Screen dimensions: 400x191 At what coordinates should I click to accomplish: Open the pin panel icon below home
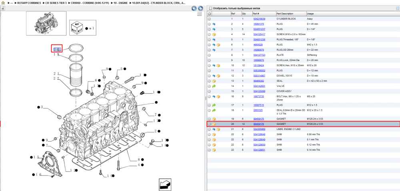[x=2, y=8]
